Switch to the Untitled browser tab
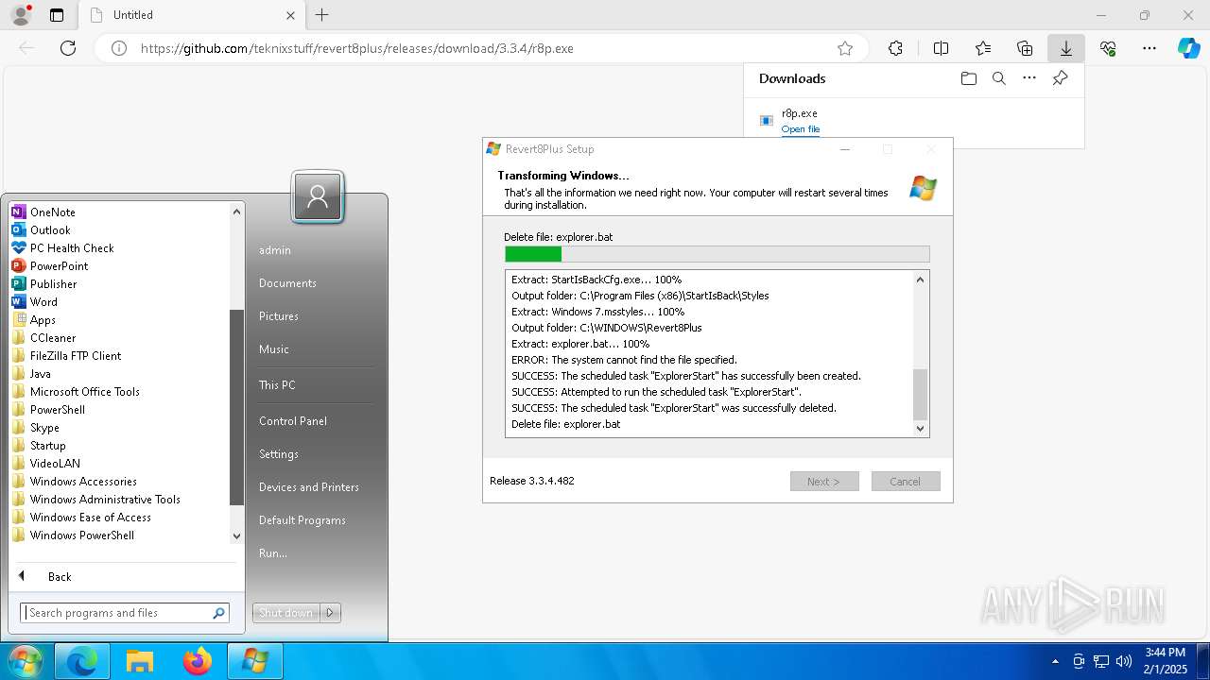Image resolution: width=1210 pixels, height=680 pixels. coord(191,15)
